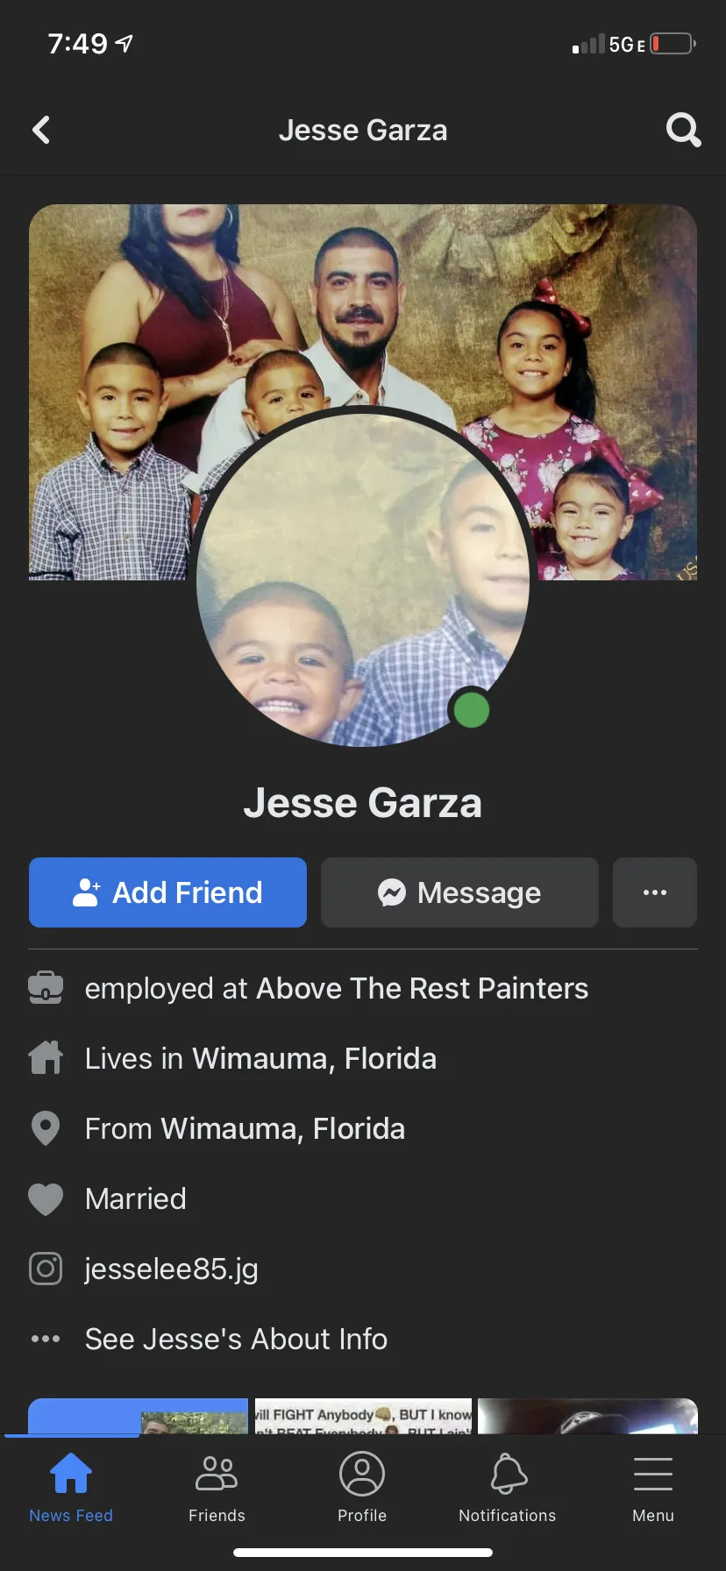The width and height of the screenshot is (726, 1571).
Task: Tap the briefcase work icon
Action: [x=46, y=988]
